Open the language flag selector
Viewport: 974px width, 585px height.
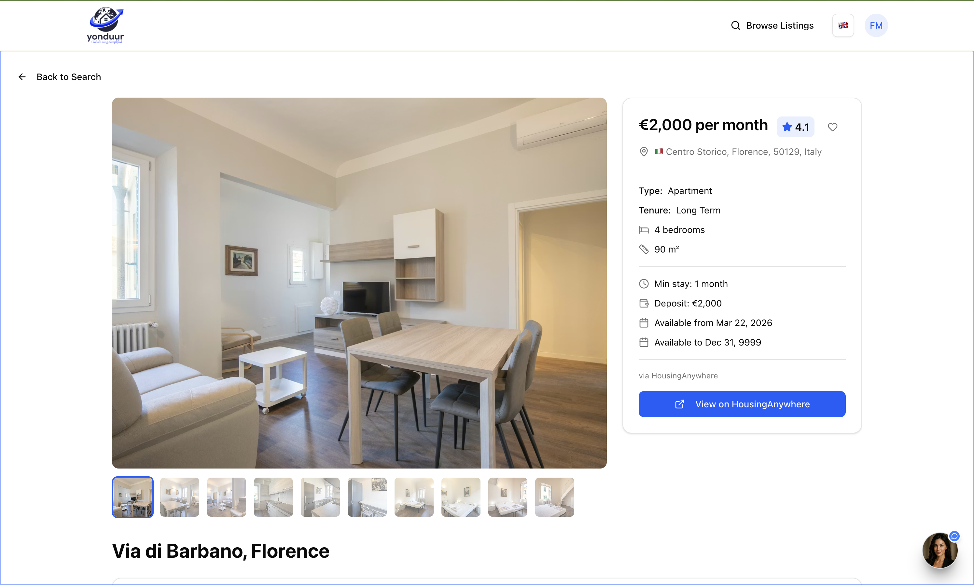(x=843, y=25)
